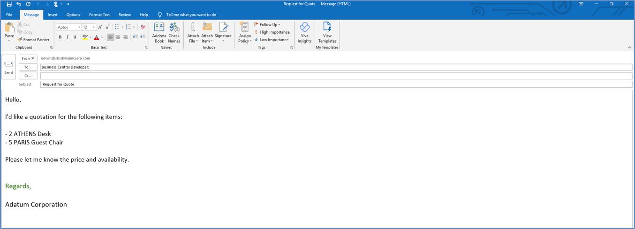The image size is (635, 229).
Task: Switch to the Options tab
Action: (73, 15)
